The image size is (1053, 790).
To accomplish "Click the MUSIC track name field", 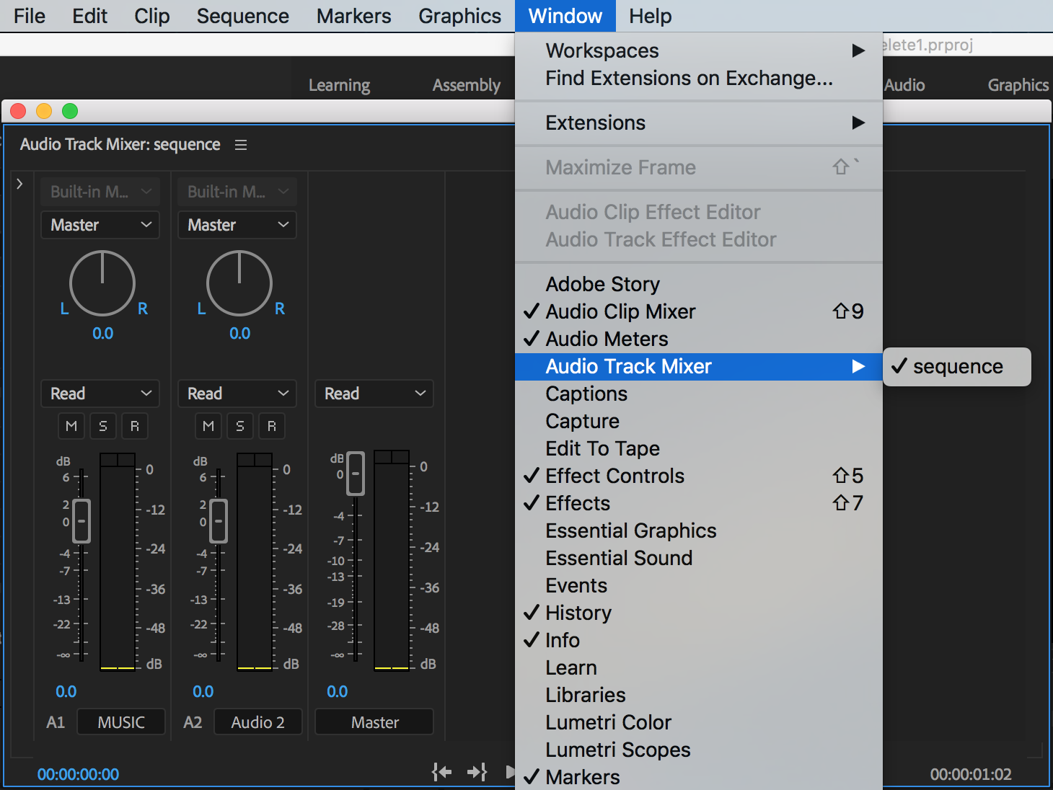I will coord(121,722).
